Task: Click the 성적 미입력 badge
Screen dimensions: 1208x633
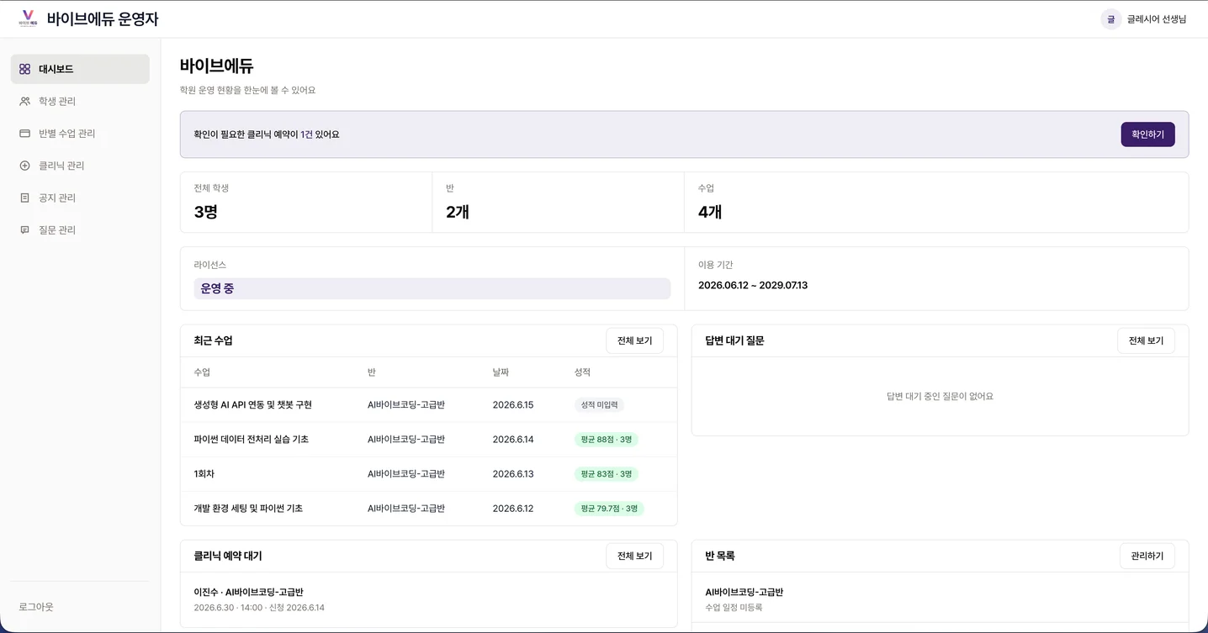Action: 599,404
